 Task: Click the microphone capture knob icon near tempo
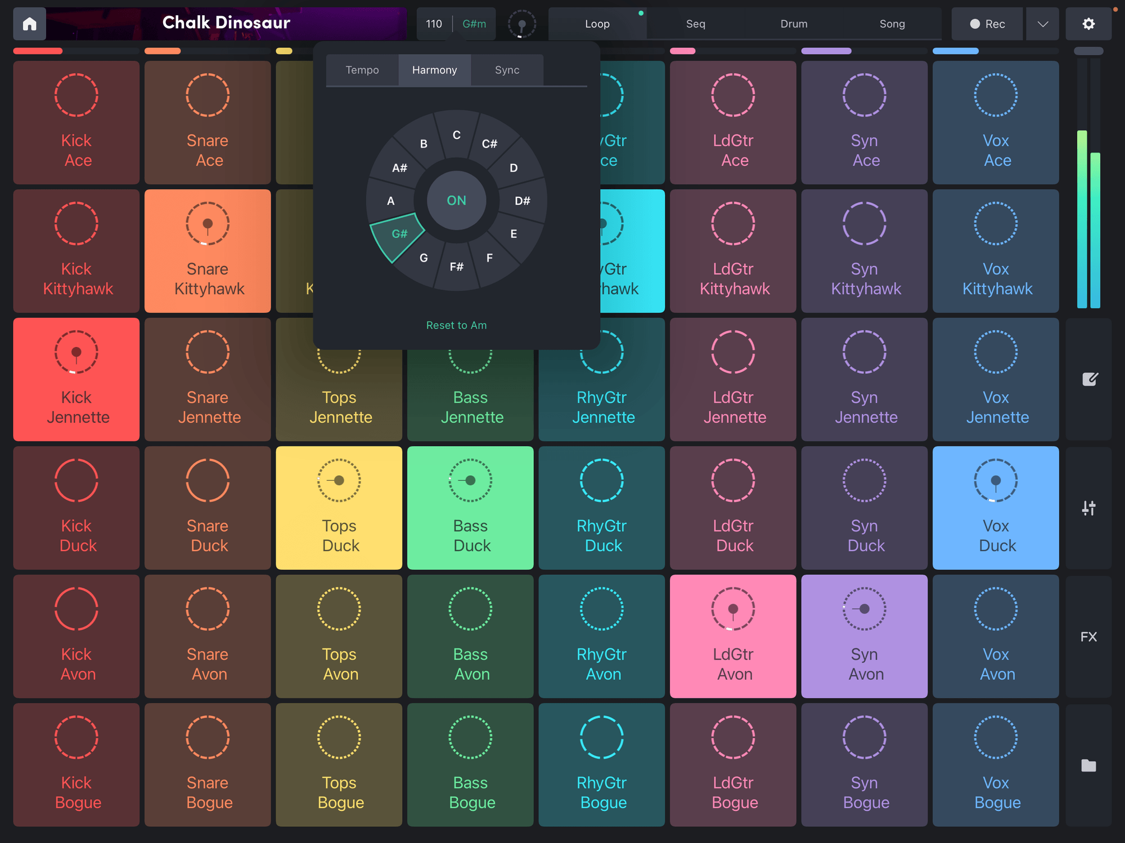[521, 24]
